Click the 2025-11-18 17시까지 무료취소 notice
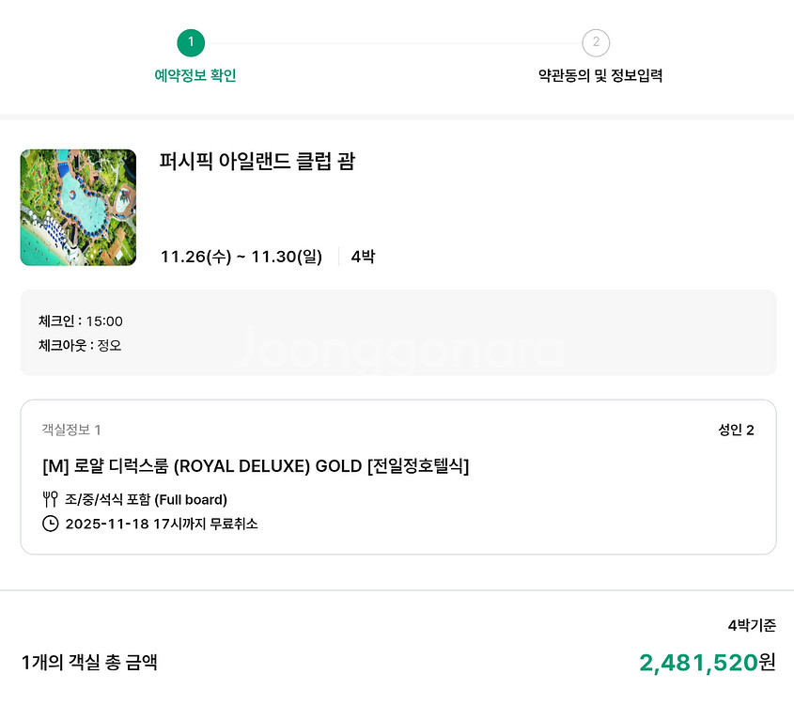This screenshot has height=705, width=794. click(x=162, y=524)
